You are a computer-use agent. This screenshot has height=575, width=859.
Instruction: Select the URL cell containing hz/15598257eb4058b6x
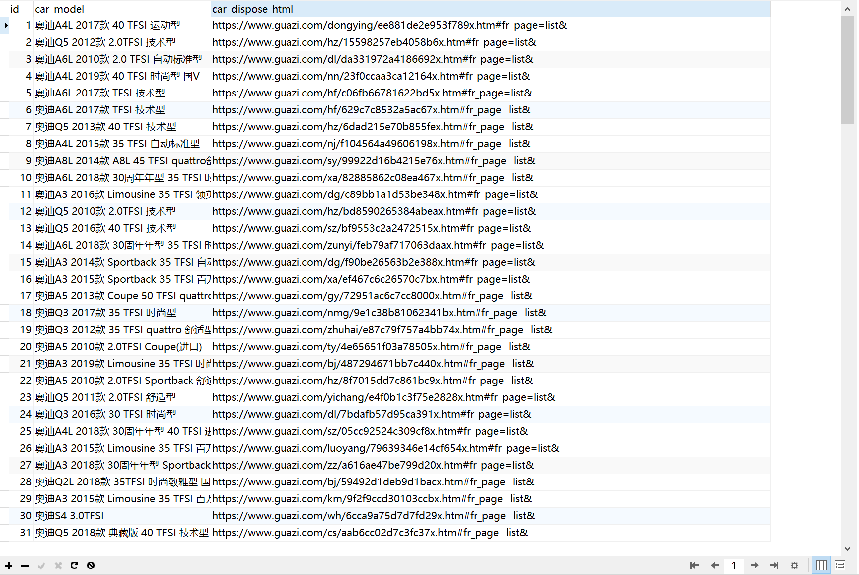tap(491, 42)
